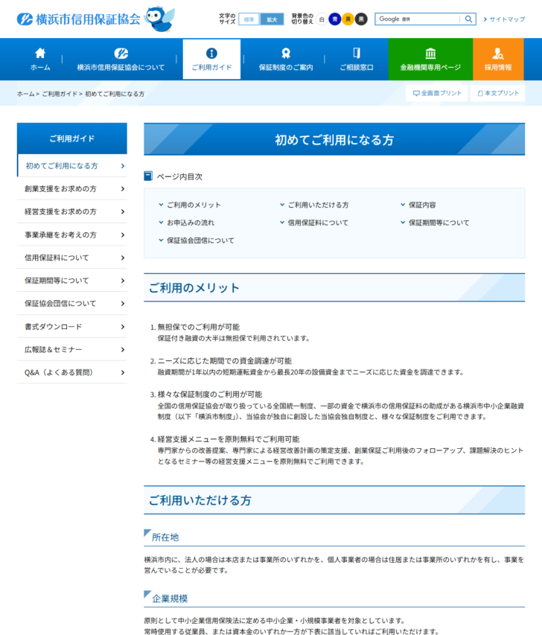Click the text 無担保でのご利用が可能

pyautogui.click(x=199, y=327)
